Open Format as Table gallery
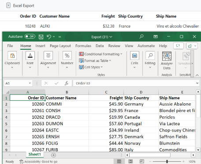 [95, 61]
